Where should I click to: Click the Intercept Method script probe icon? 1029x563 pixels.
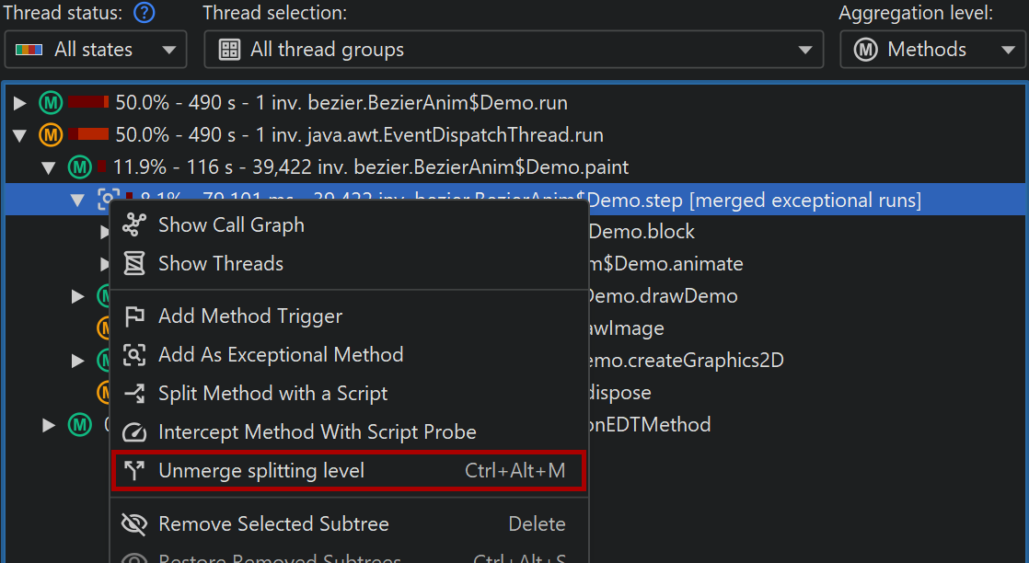[134, 432]
